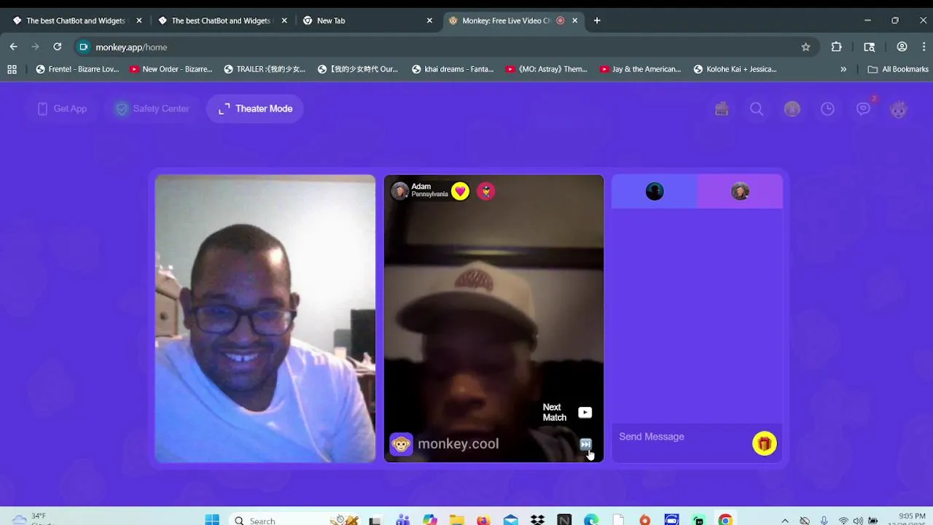The width and height of the screenshot is (933, 525).
Task: Reload the monkey.app page
Action: click(58, 47)
